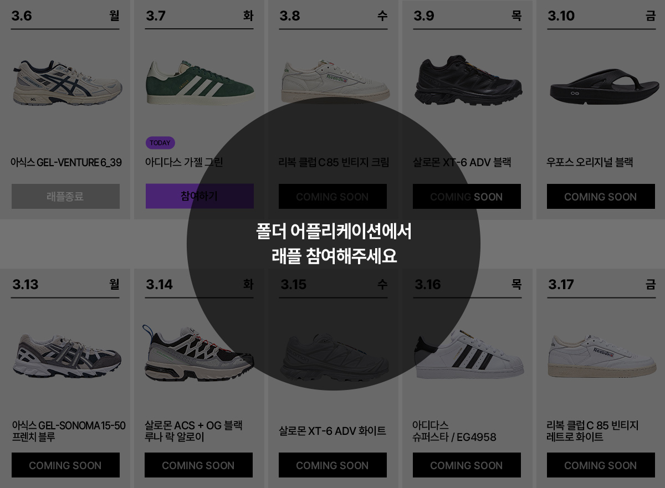Image resolution: width=665 pixels, height=488 pixels.
Task: Click COMING SOON under 아식스 GEL-SONOMA 15-50
Action: (65, 465)
